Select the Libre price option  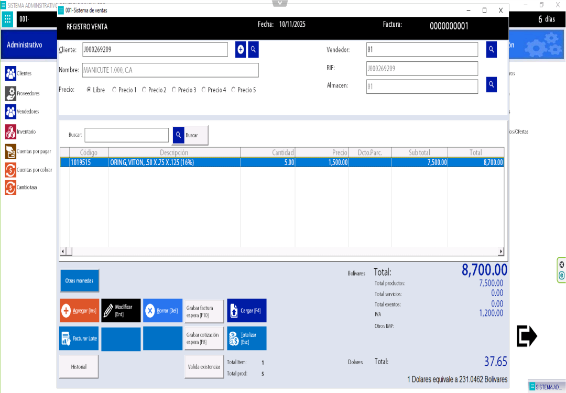[x=89, y=90]
